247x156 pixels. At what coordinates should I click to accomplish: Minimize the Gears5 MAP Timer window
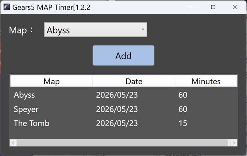point(191,7)
